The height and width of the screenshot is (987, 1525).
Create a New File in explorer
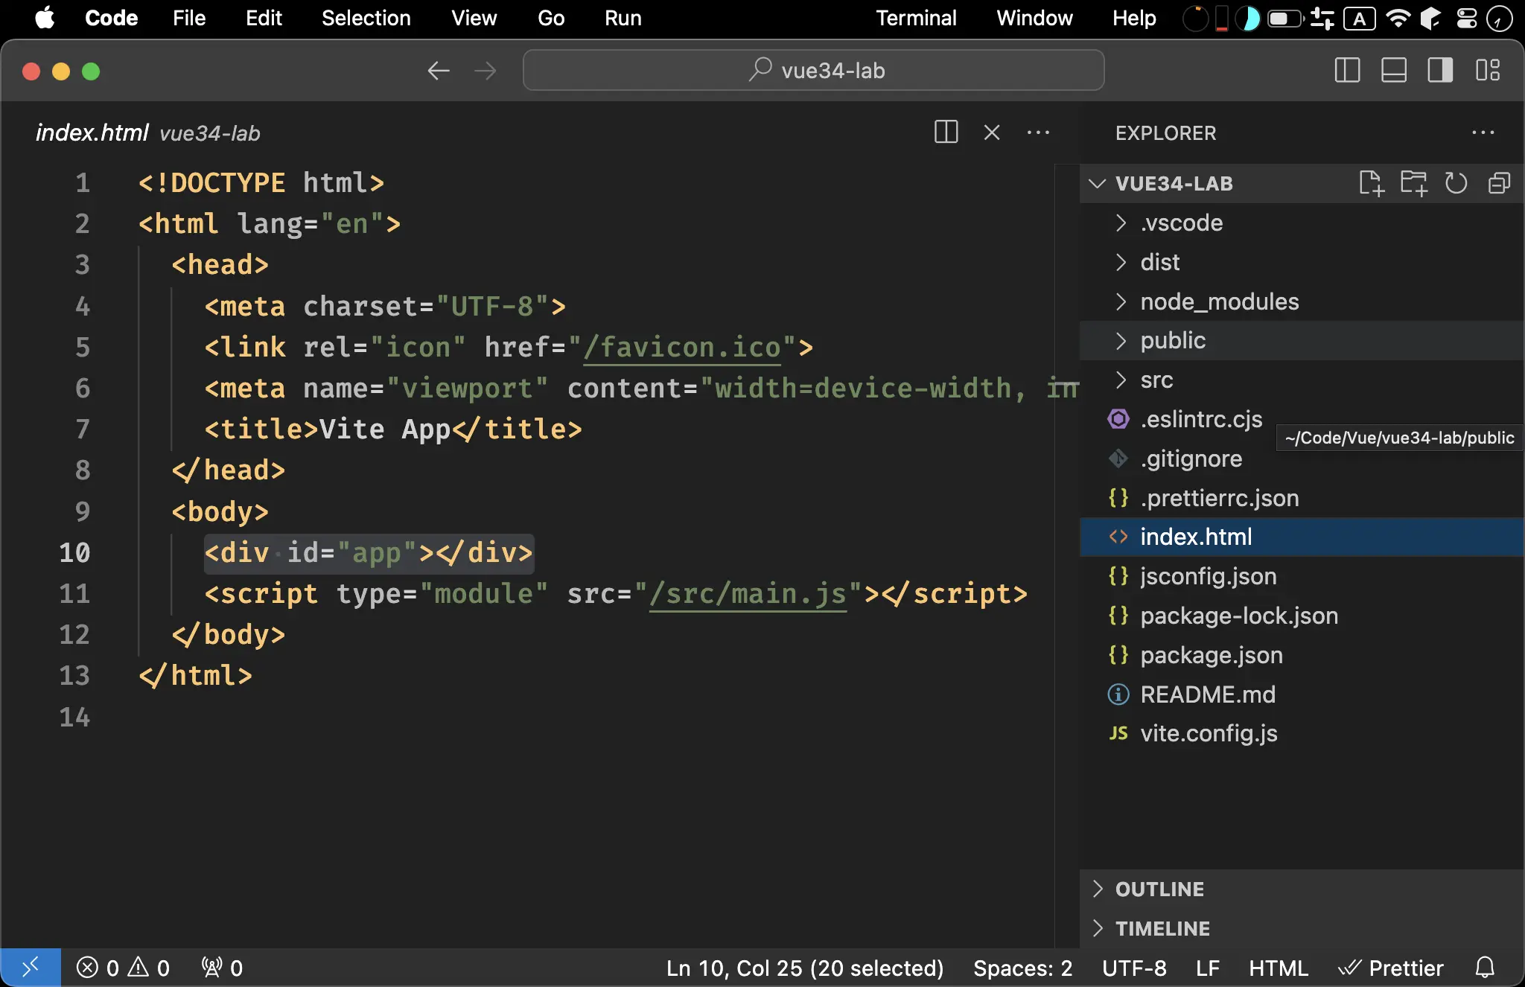point(1371,183)
